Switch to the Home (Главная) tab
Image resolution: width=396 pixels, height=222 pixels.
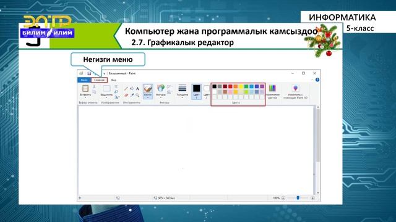pos(99,80)
